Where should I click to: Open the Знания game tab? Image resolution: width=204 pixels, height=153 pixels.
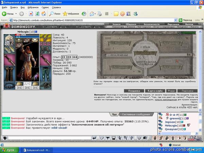(116, 24)
